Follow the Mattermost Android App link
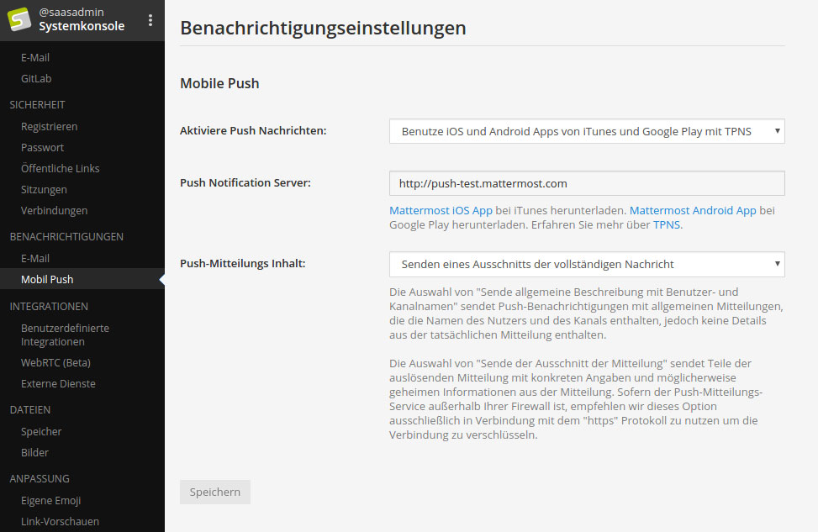Image resolution: width=818 pixels, height=532 pixels. pyautogui.click(x=693, y=211)
